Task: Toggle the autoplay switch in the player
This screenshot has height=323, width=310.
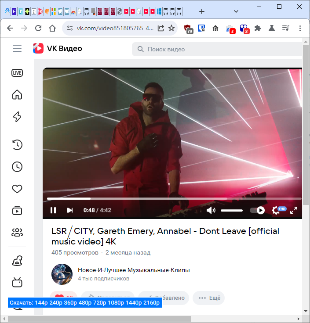Action: (x=257, y=210)
